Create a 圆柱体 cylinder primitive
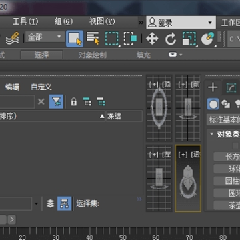 (x=227, y=181)
